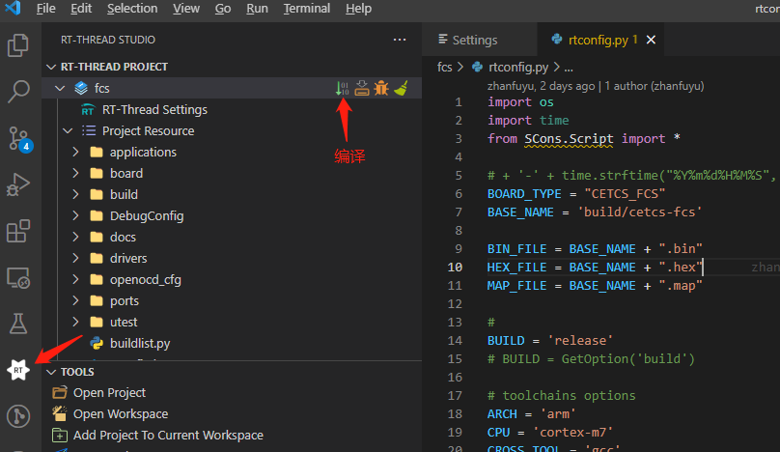Expand the openocd_cfg folder
The width and height of the screenshot is (780, 452).
[x=75, y=279]
